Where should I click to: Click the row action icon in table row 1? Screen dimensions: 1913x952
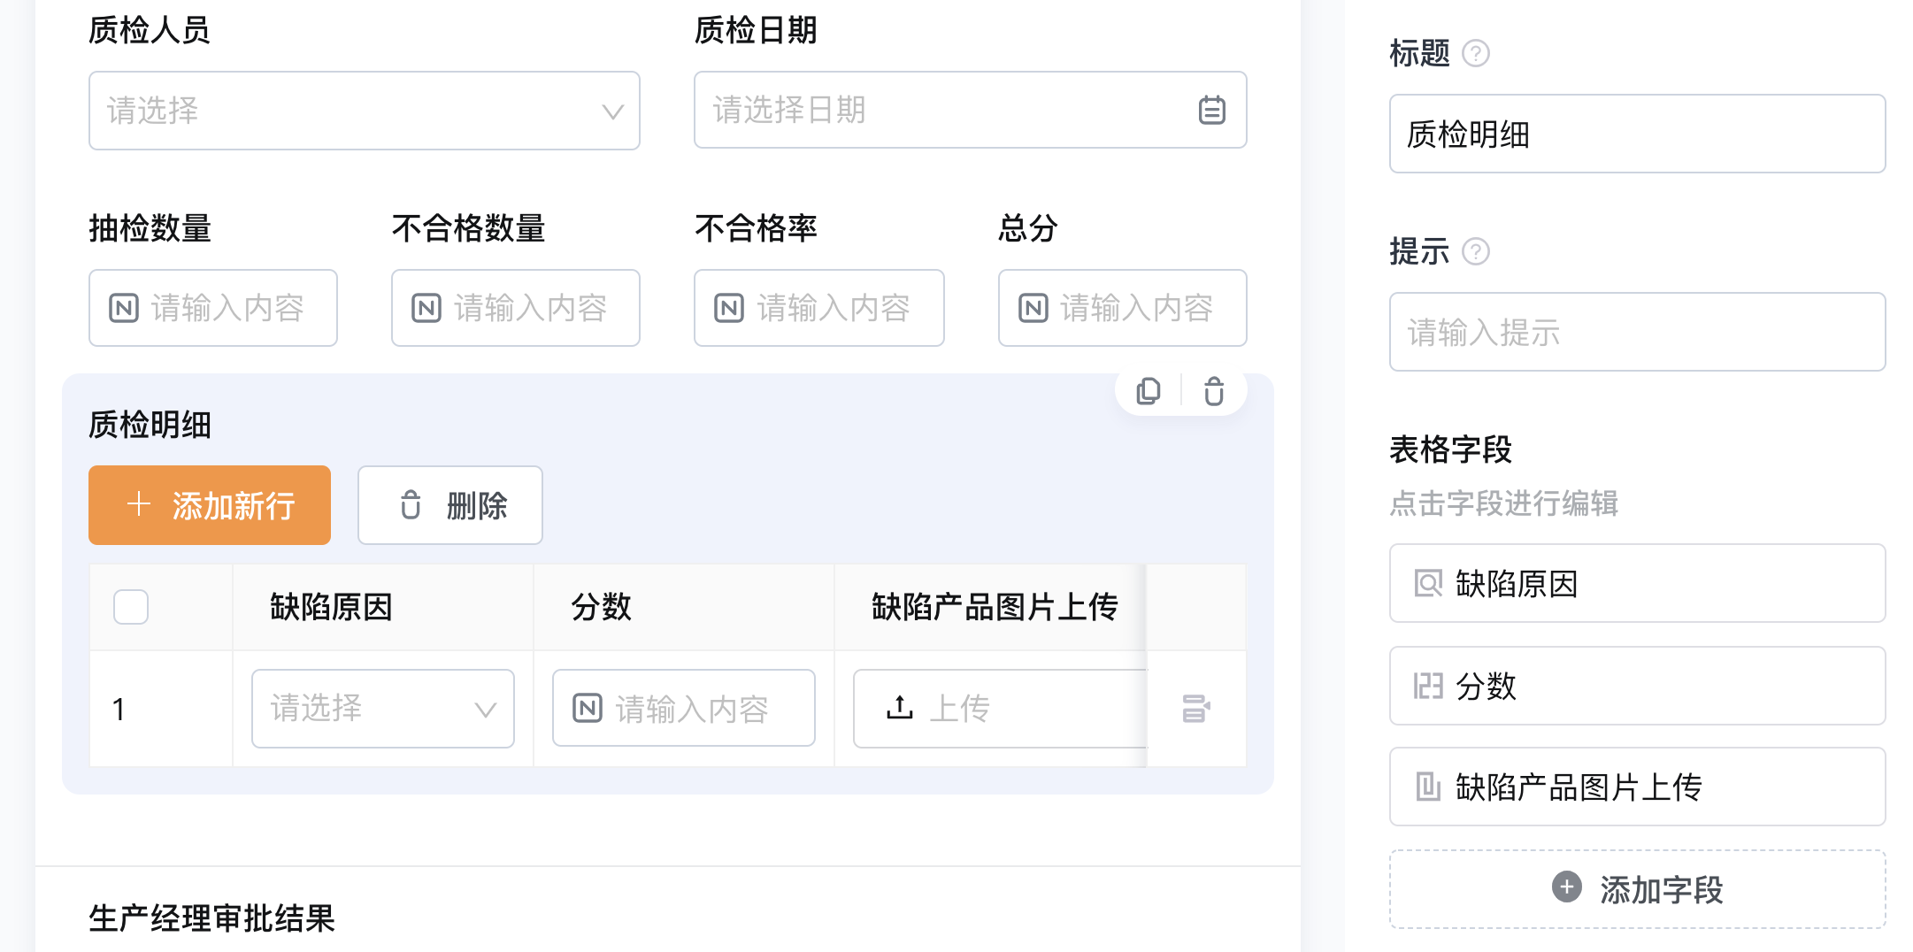(1196, 709)
